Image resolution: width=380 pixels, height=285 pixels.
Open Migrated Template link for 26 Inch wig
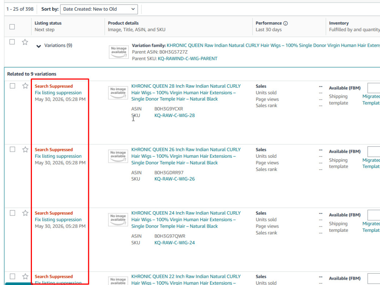tap(371, 163)
